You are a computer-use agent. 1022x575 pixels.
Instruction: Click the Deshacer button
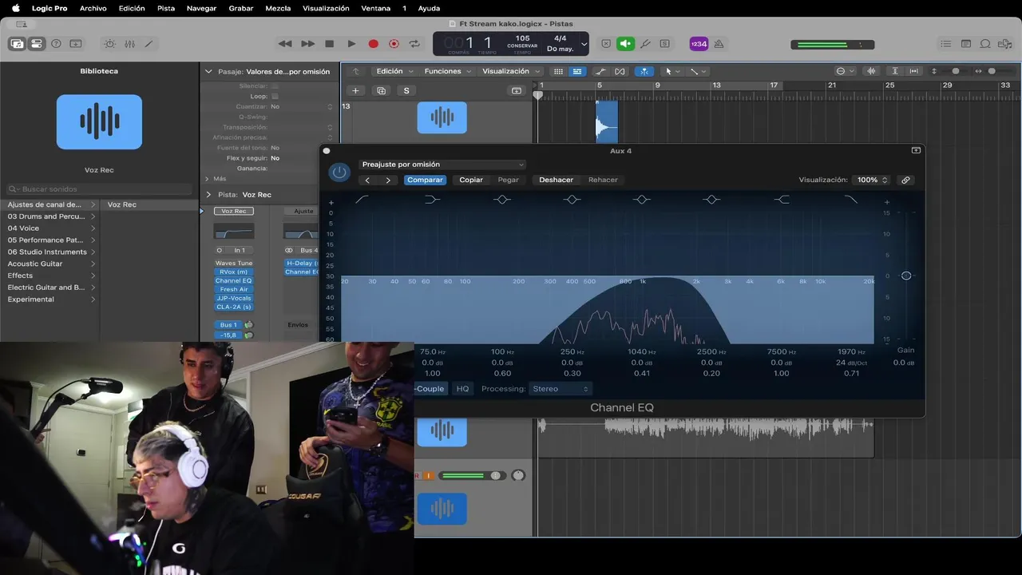pos(556,180)
